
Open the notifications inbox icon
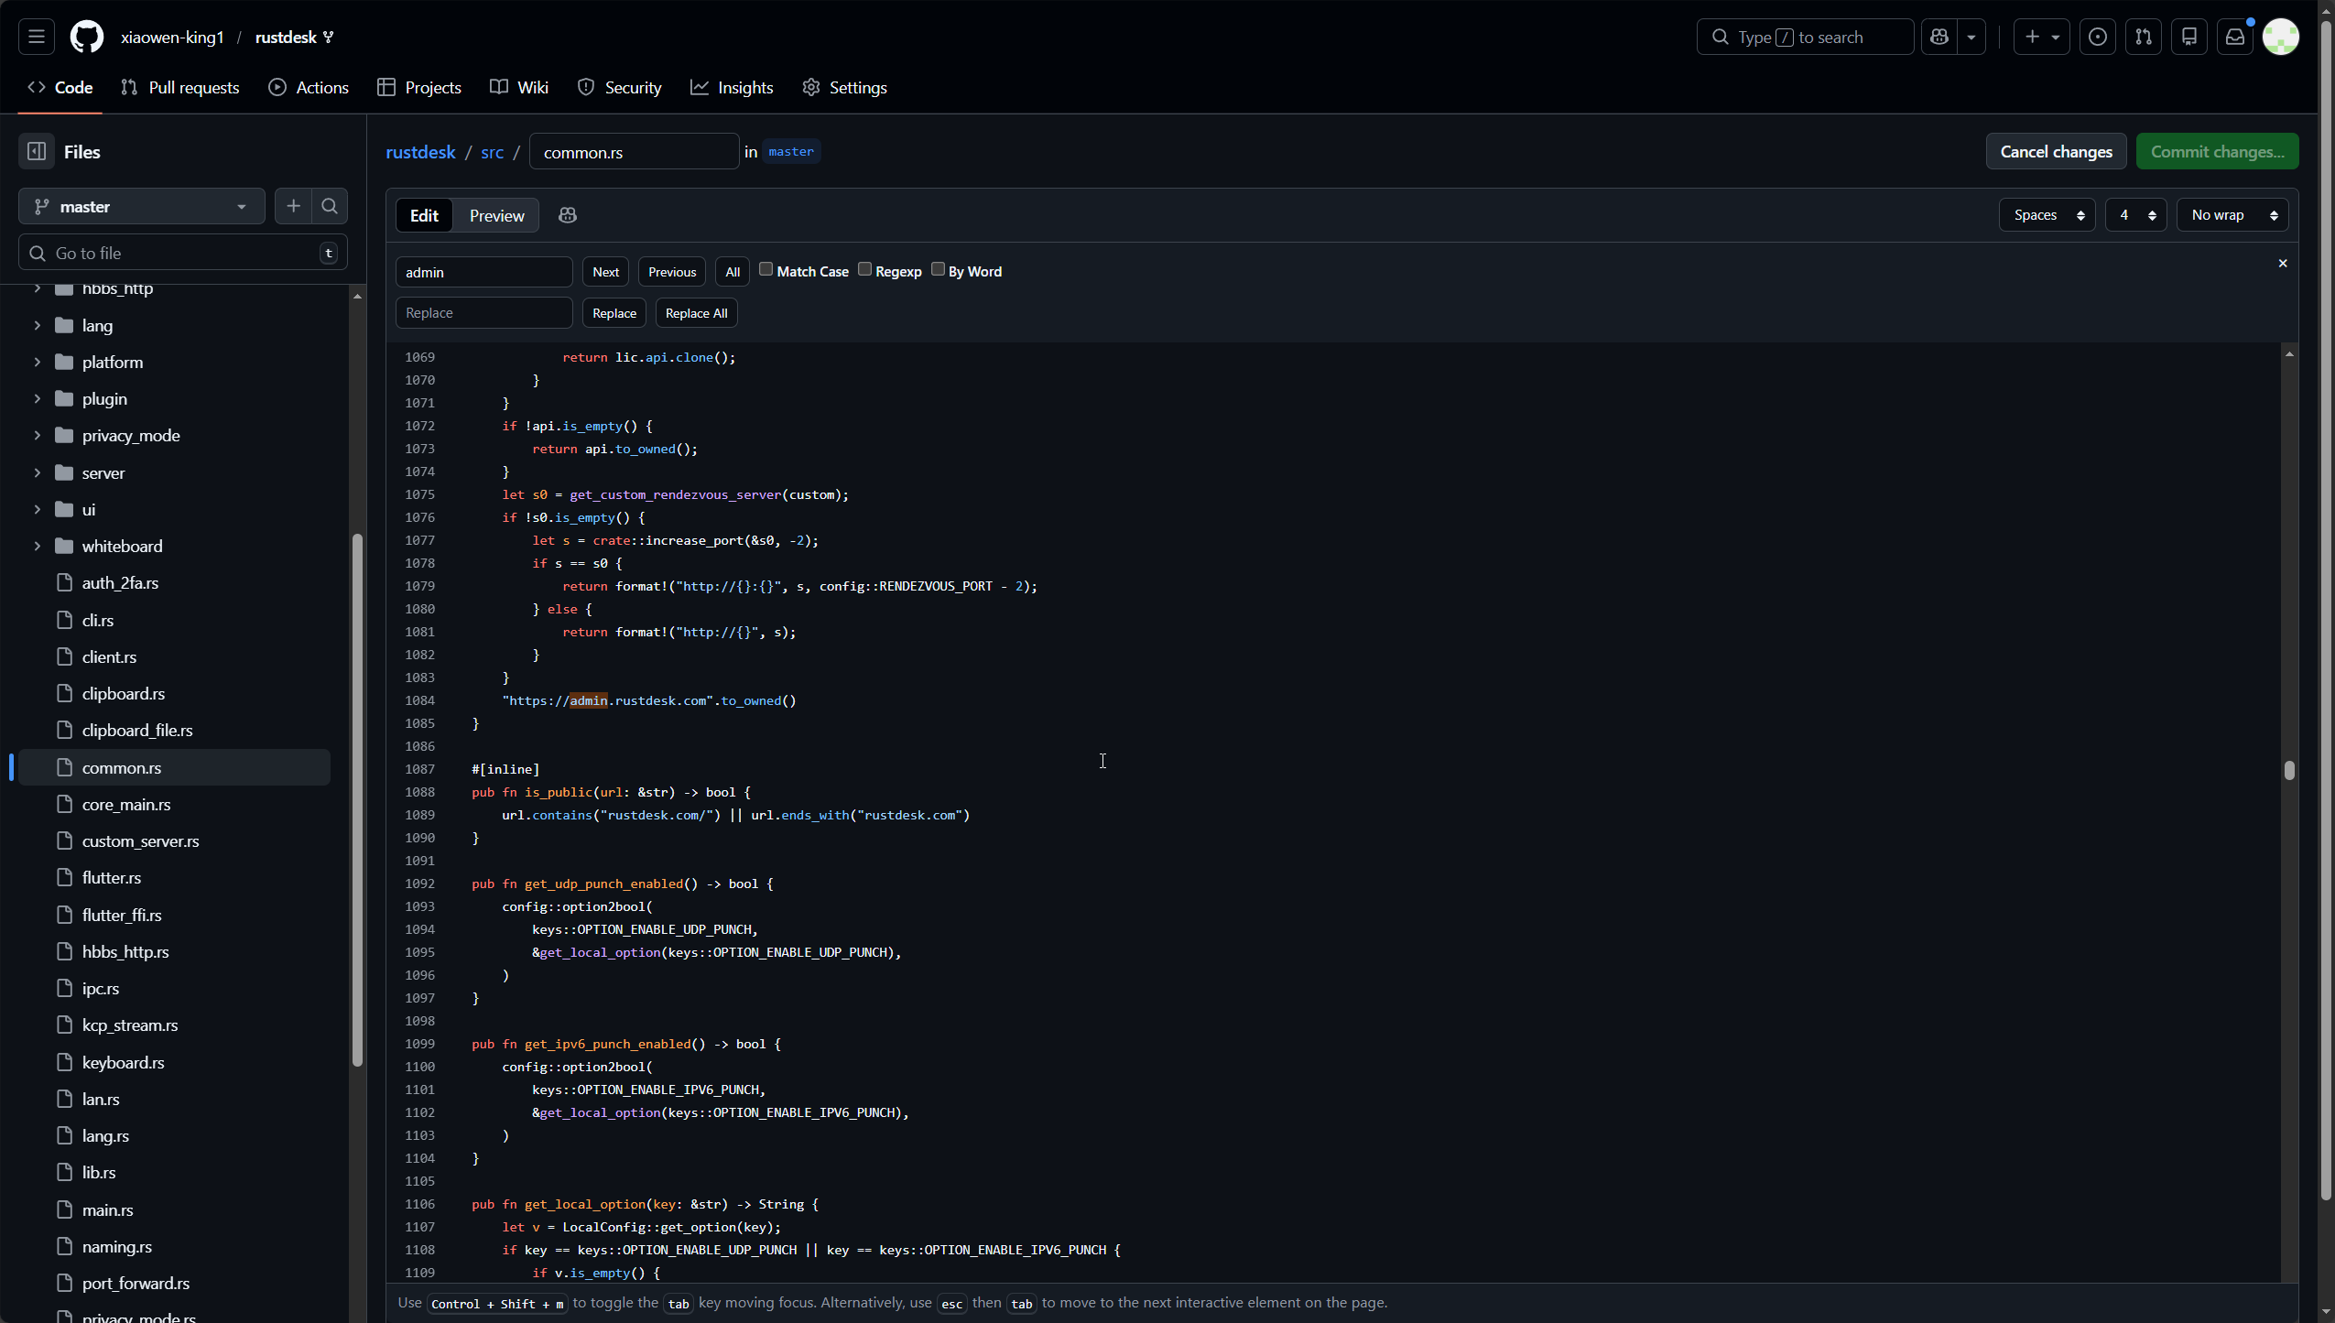pyautogui.click(x=2234, y=37)
